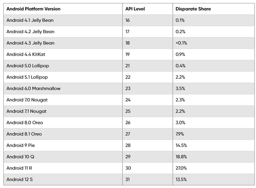Image resolution: width=256 pixels, height=188 pixels.
Task: Select the Android 4.1 Jelly Bean cell
Action: [x=63, y=20]
